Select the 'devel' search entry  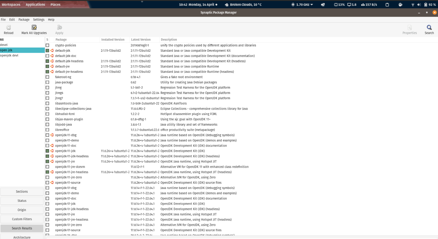(22, 45)
